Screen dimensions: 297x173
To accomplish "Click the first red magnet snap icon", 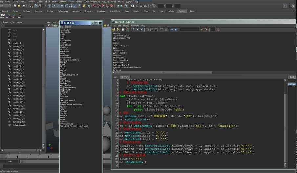I will tap(94, 6).
